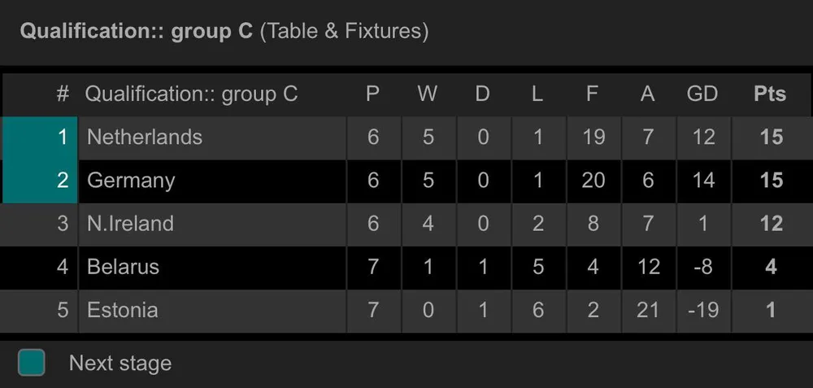813x388 pixels.
Task: Click the D draws column header
Action: click(482, 94)
